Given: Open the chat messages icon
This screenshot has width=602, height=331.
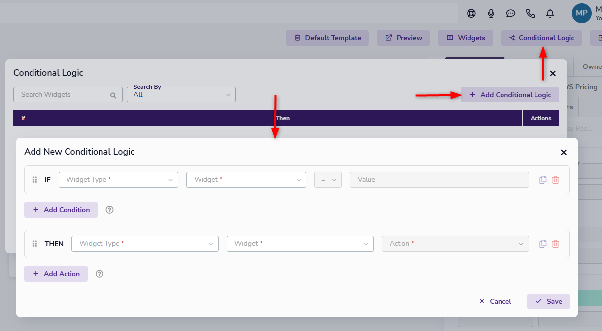Looking at the screenshot, I should pyautogui.click(x=511, y=13).
